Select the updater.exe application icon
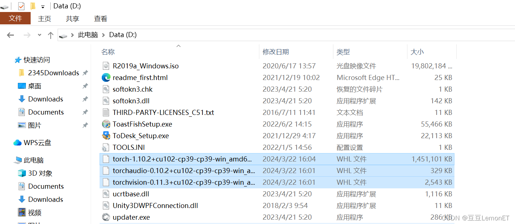The height and width of the screenshot is (224, 515). [x=106, y=217]
